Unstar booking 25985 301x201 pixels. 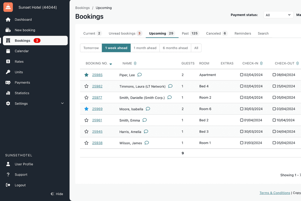(87, 75)
